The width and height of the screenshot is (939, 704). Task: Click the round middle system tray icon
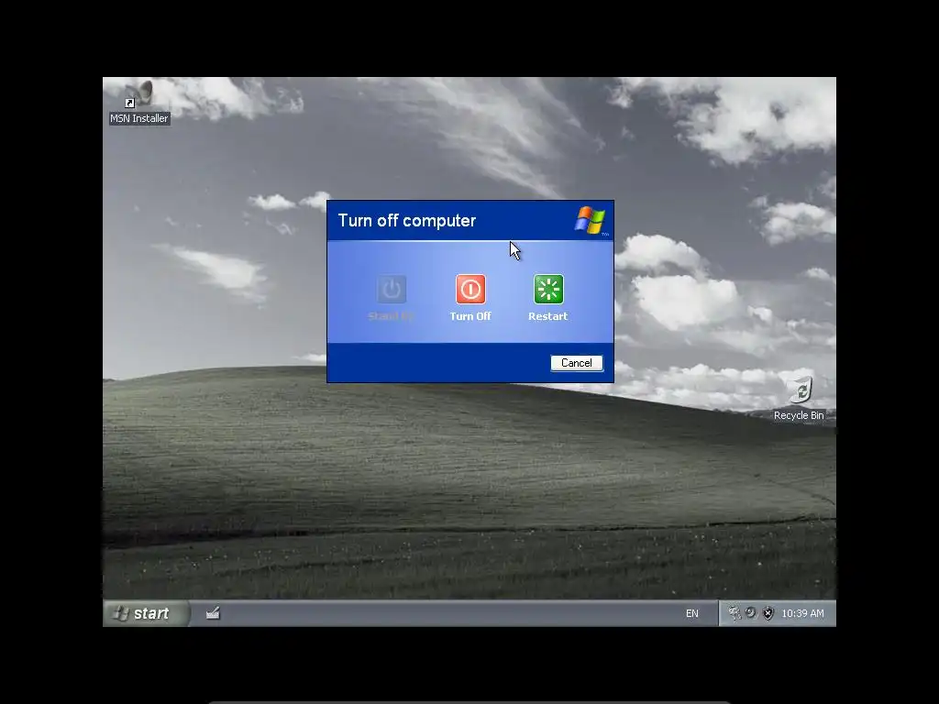pyautogui.click(x=750, y=613)
